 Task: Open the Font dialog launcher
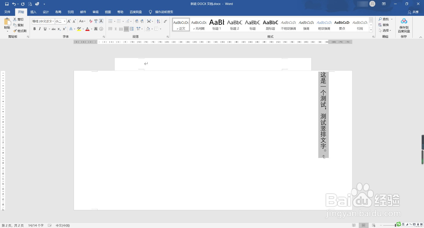pos(104,37)
